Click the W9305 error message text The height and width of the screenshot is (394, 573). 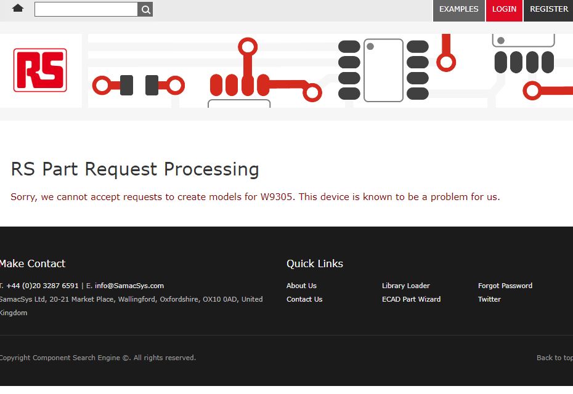255,197
